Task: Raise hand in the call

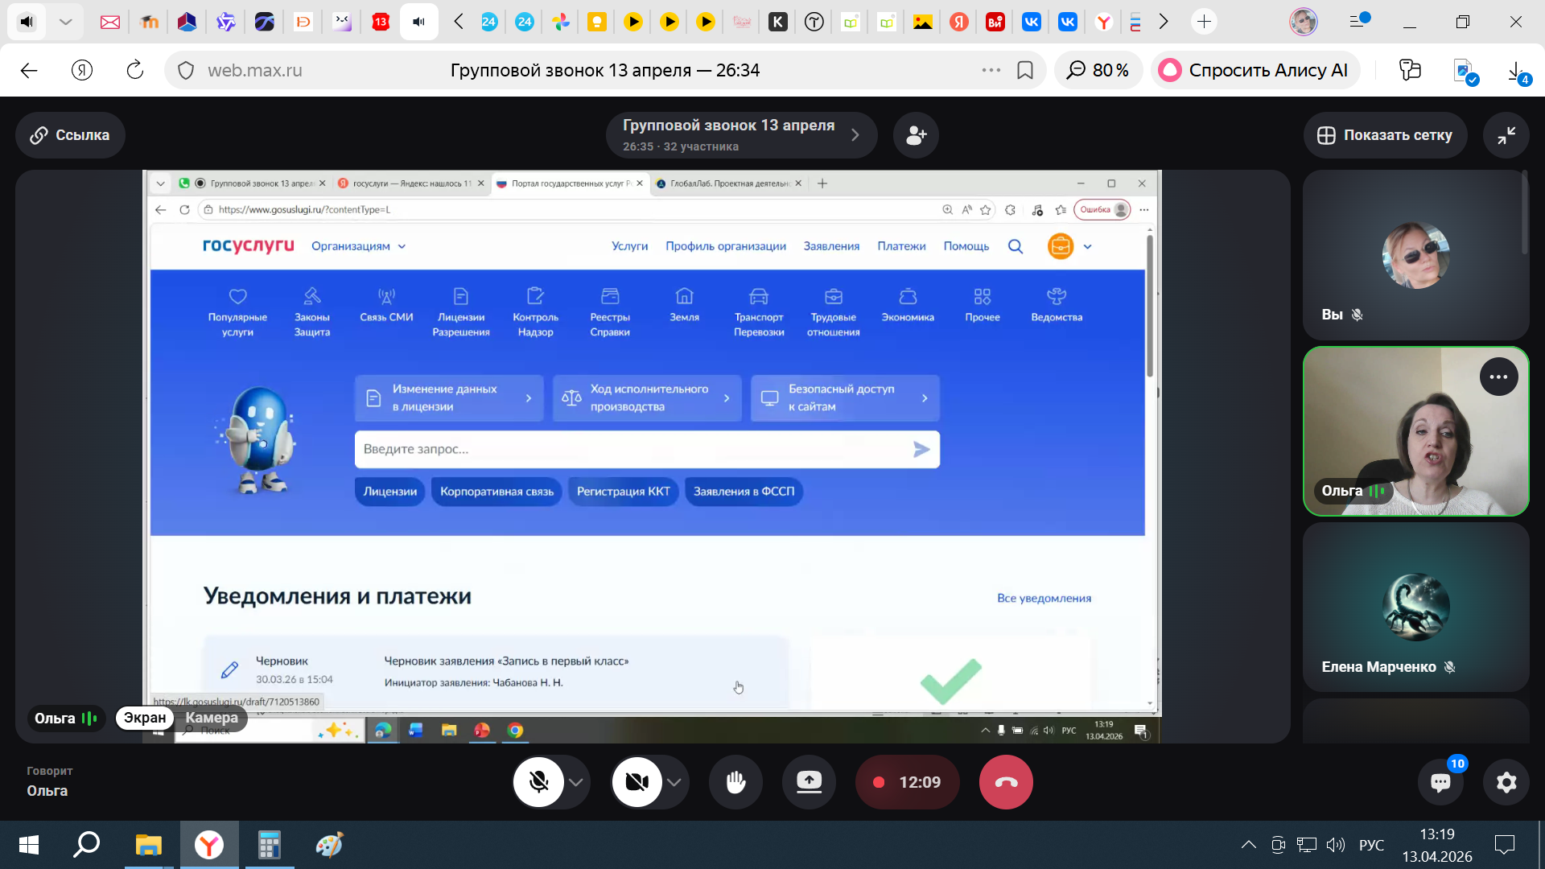Action: [735, 782]
